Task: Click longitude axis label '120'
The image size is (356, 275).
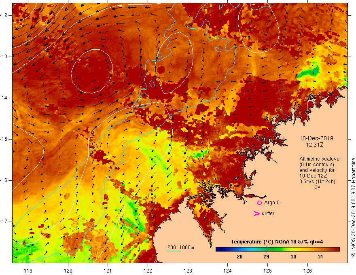Action: 68,271
